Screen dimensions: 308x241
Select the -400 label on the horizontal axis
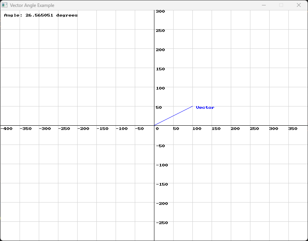[7, 129]
